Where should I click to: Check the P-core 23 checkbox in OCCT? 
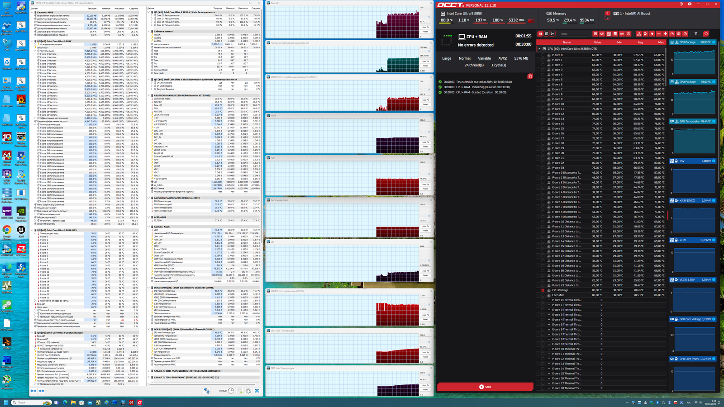[x=543, y=167]
